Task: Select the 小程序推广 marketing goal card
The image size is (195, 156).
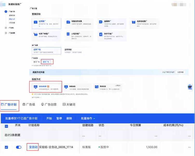Action: (79, 36)
